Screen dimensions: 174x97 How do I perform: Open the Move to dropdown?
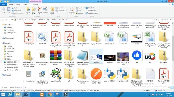(x=28, y=13)
